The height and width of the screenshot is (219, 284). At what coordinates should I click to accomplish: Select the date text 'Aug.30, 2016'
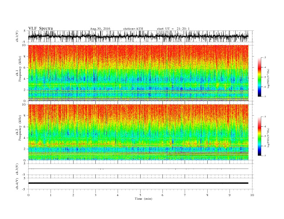tap(100, 29)
